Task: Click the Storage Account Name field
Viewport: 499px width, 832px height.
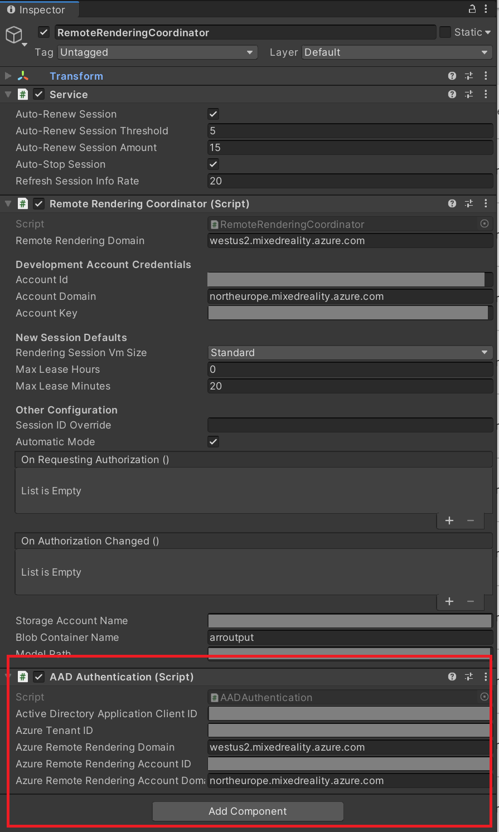Action: (x=350, y=621)
